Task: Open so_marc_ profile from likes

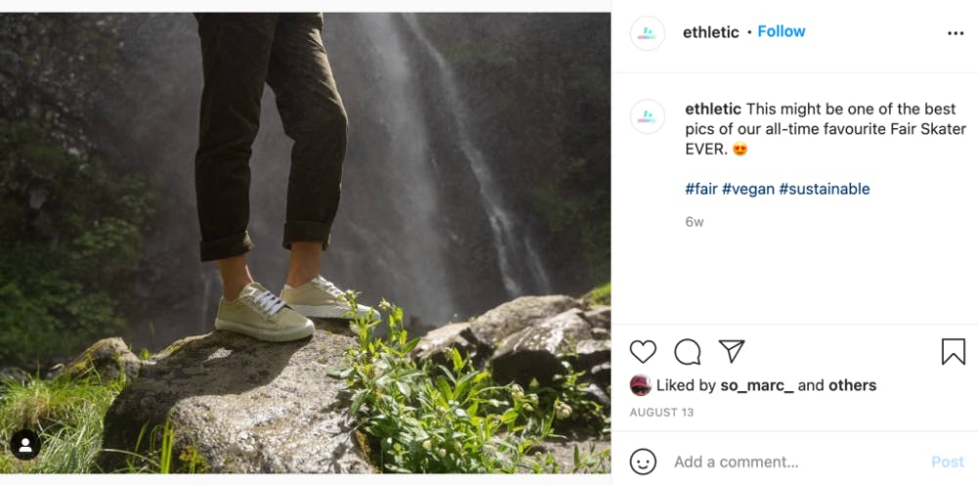Action: [756, 385]
